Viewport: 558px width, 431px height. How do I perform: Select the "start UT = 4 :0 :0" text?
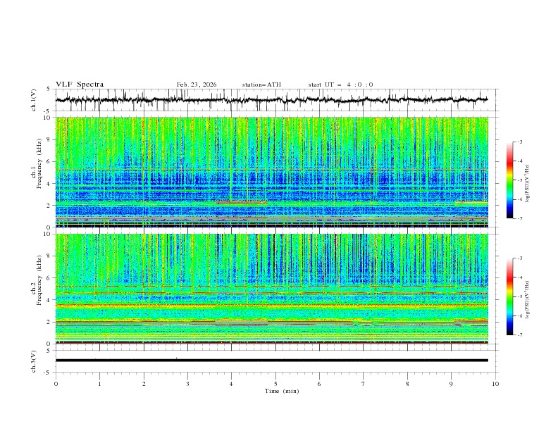coord(340,85)
